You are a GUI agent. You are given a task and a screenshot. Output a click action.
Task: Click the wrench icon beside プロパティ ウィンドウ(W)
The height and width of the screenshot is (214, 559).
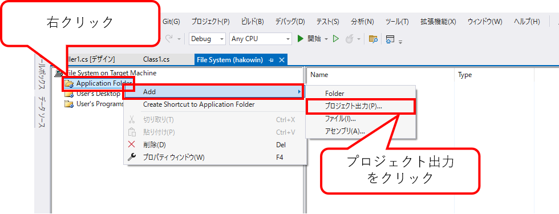(x=132, y=158)
